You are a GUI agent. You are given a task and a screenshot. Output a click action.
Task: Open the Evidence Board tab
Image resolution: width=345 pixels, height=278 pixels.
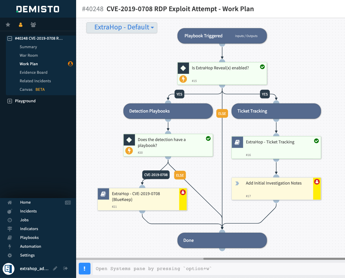[x=34, y=72]
